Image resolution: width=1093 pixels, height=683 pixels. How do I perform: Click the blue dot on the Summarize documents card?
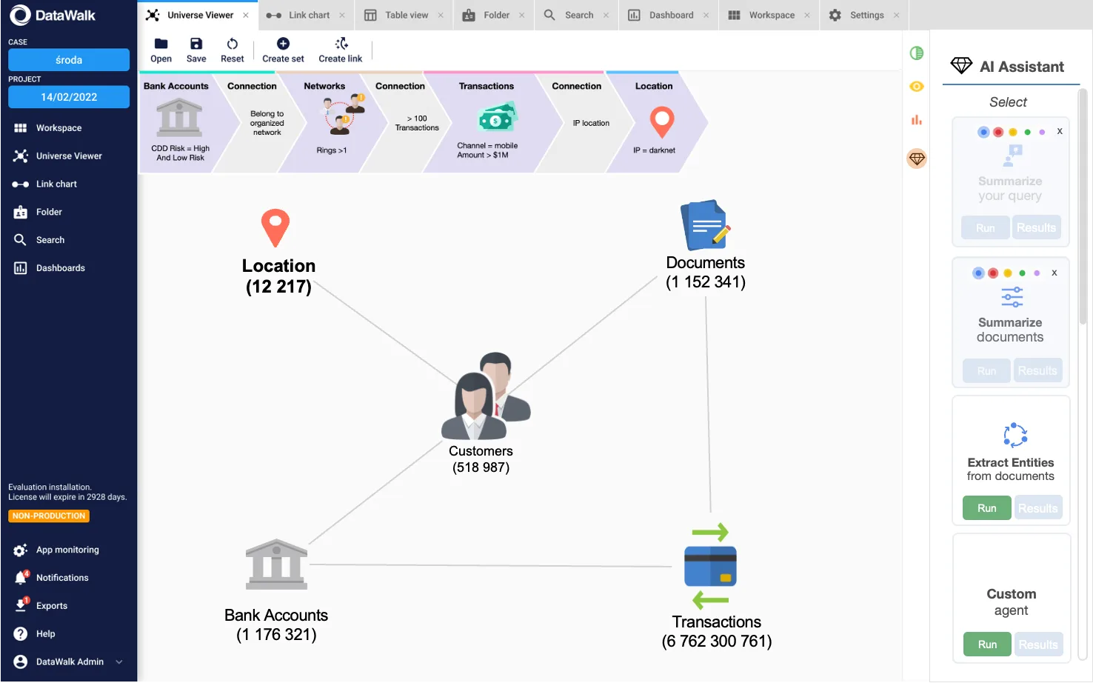point(977,272)
